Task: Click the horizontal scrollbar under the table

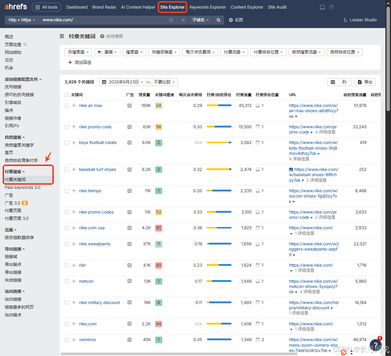Action: (179, 354)
